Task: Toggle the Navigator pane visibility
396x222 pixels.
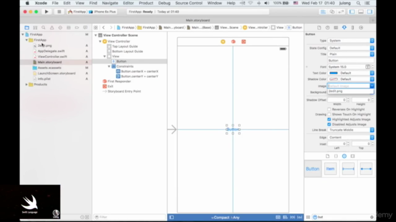Action: coord(352,12)
